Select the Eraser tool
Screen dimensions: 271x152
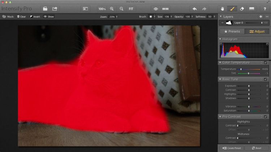click(242, 9)
